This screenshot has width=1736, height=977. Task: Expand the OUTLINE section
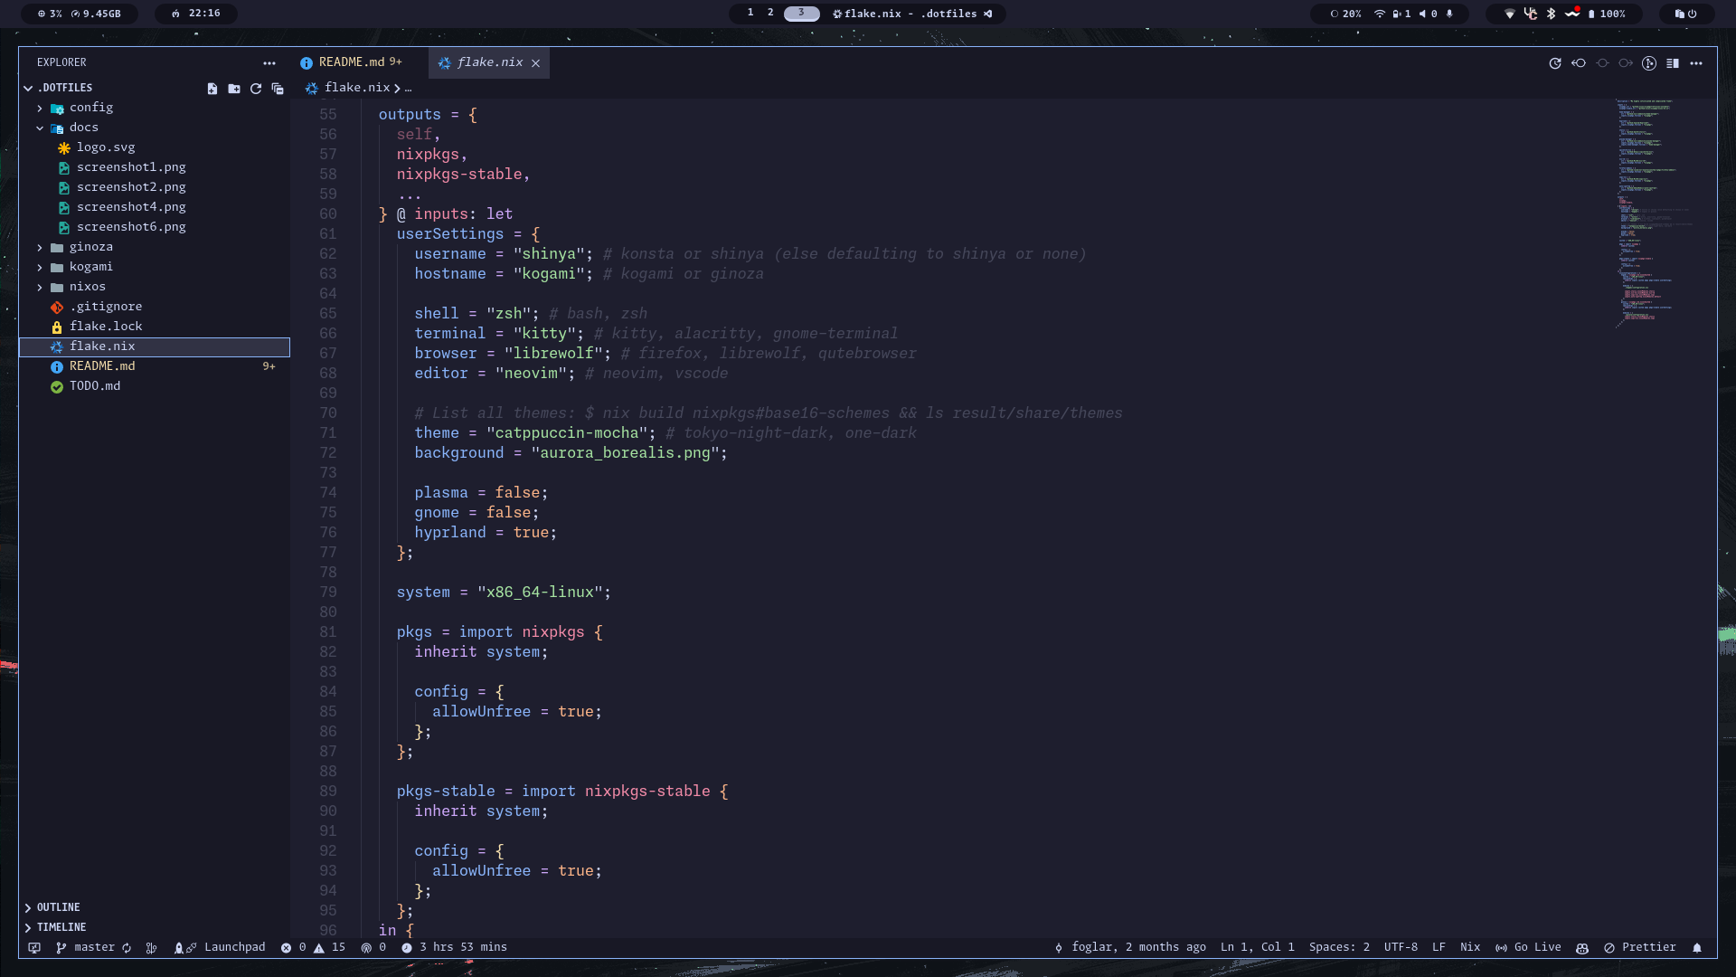(58, 907)
